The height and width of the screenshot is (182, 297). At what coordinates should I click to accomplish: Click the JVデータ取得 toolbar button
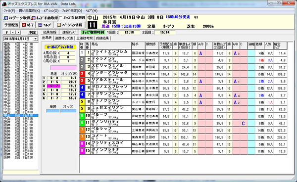tap(17, 18)
